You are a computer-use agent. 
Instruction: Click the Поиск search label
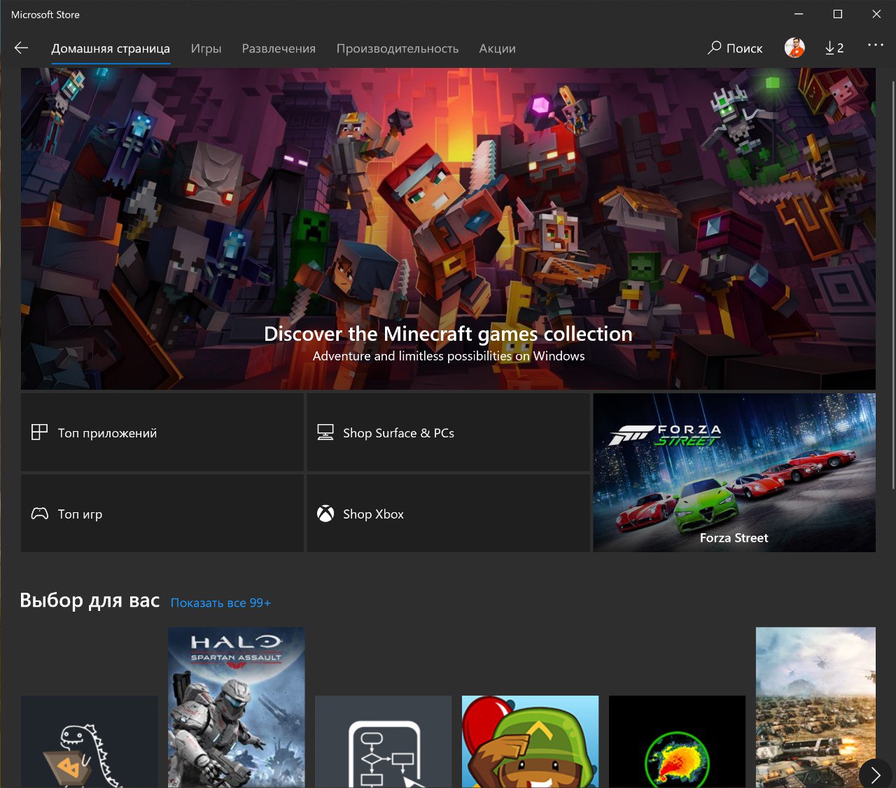[744, 48]
